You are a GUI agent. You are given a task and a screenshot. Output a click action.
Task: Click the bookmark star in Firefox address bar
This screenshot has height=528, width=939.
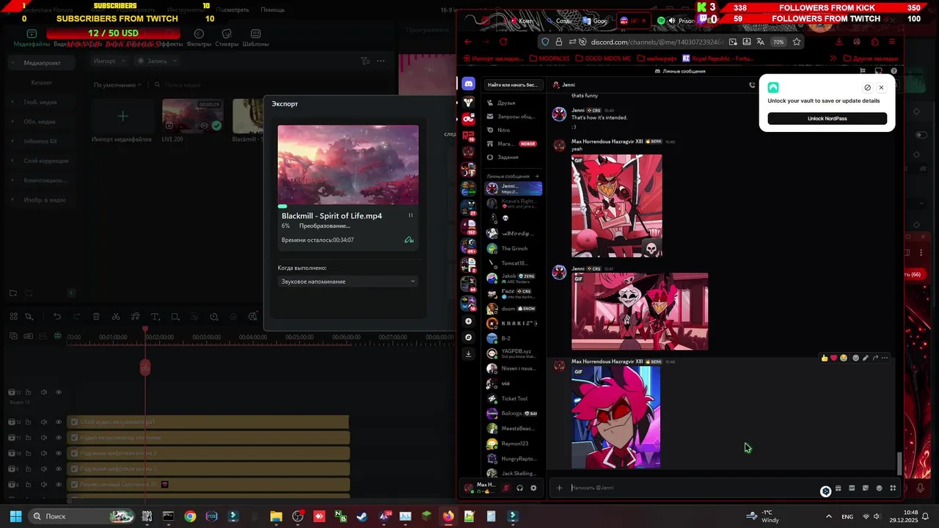pos(797,42)
